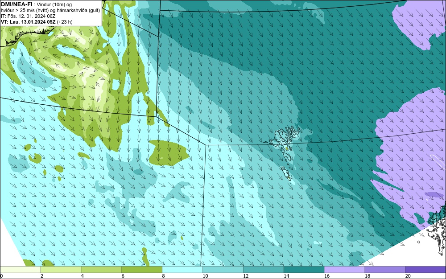This screenshot has height=279, width=446.
Task: Click the 2–4 m/s light green legend swatch
Action: pyautogui.click(x=61, y=269)
